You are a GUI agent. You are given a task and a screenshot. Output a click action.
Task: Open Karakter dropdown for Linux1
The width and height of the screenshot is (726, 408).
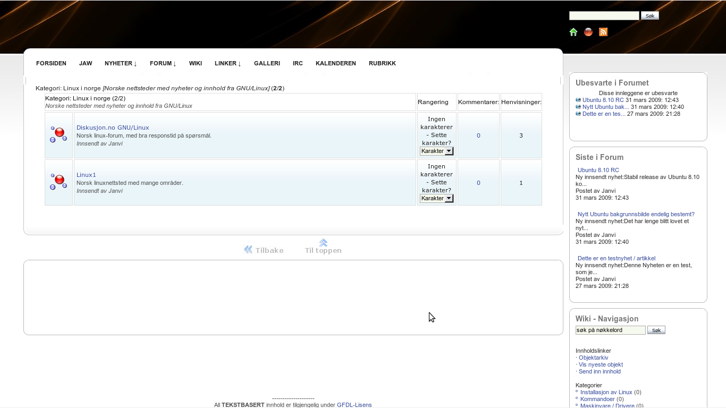436,198
